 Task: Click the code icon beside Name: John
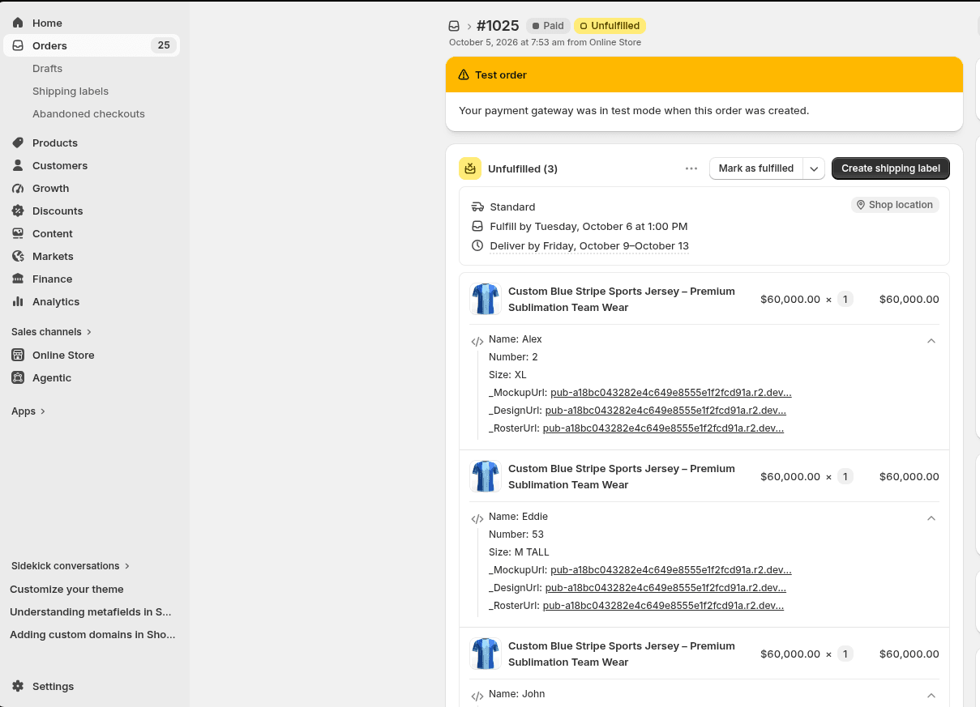pos(477,696)
